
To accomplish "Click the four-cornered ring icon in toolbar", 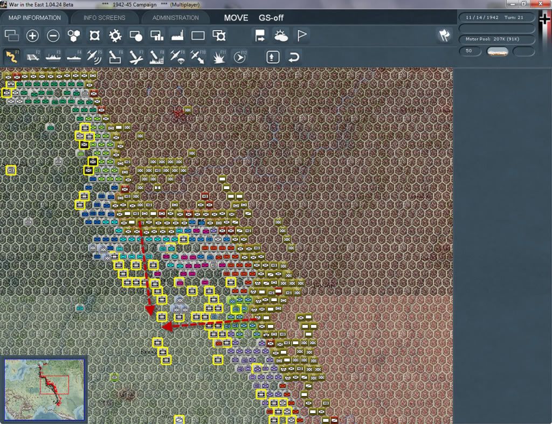I will click(94, 36).
